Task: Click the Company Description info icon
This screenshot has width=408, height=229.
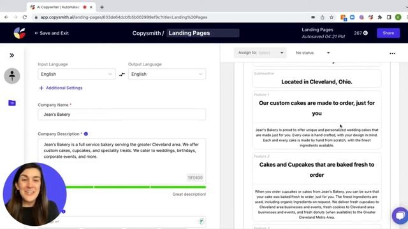Action: coord(86,134)
